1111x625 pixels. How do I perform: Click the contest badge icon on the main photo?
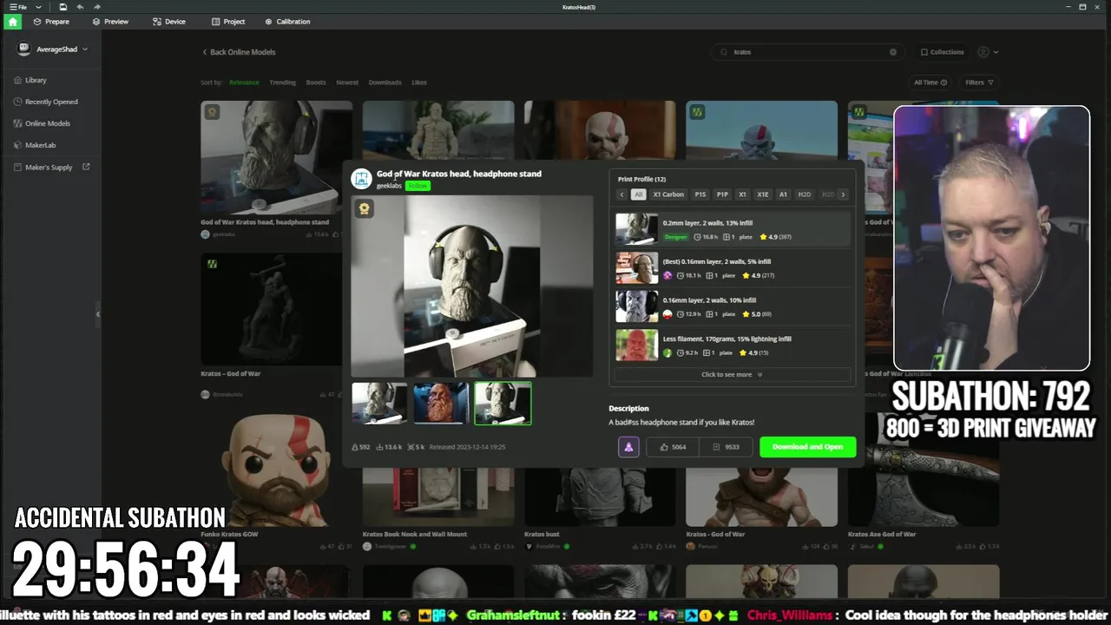364,209
